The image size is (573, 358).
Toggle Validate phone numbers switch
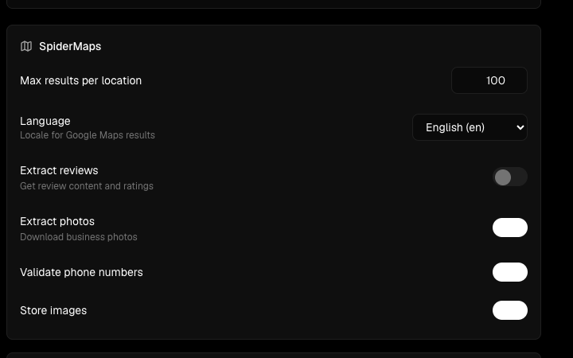(x=510, y=272)
